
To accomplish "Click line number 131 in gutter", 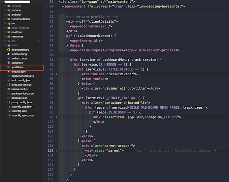I will pyautogui.click(x=51, y=151).
